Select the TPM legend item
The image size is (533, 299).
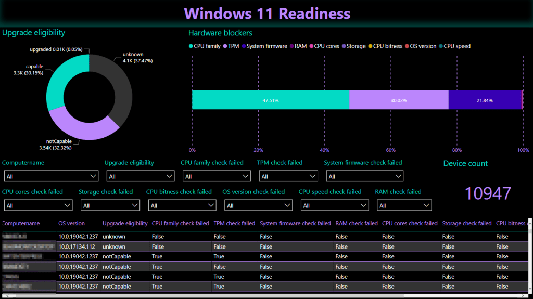[x=232, y=46]
